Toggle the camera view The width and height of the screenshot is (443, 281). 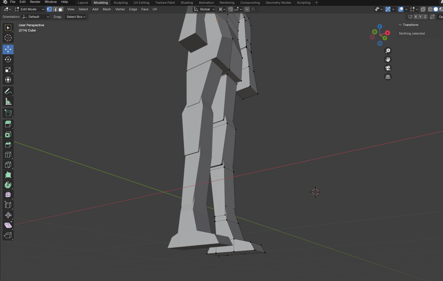tap(388, 68)
